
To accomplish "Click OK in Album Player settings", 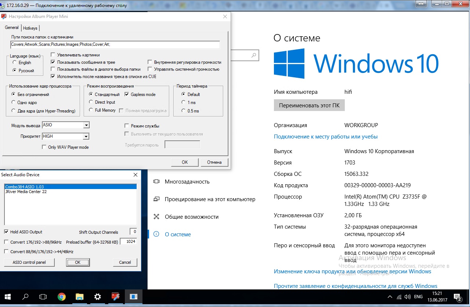I will [x=185, y=162].
